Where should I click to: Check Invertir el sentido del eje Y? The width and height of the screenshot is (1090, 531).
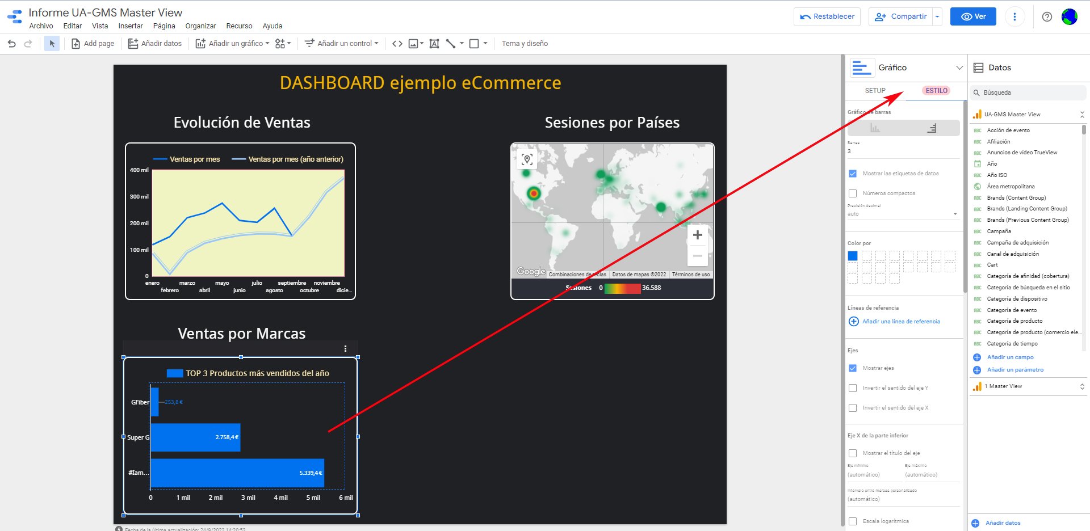853,388
